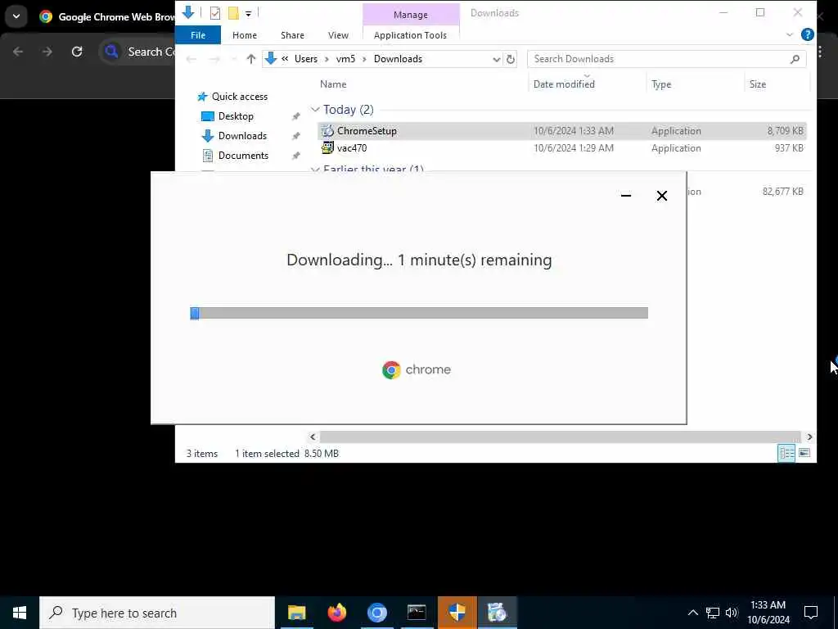The image size is (838, 629).
Task: Open Firefox from the taskbar
Action: [336, 613]
